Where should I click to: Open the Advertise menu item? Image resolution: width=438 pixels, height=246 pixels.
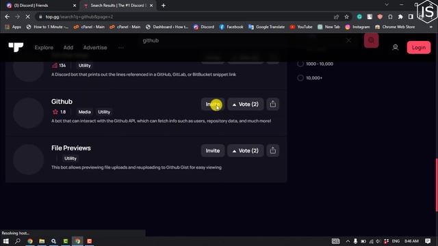[95, 47]
